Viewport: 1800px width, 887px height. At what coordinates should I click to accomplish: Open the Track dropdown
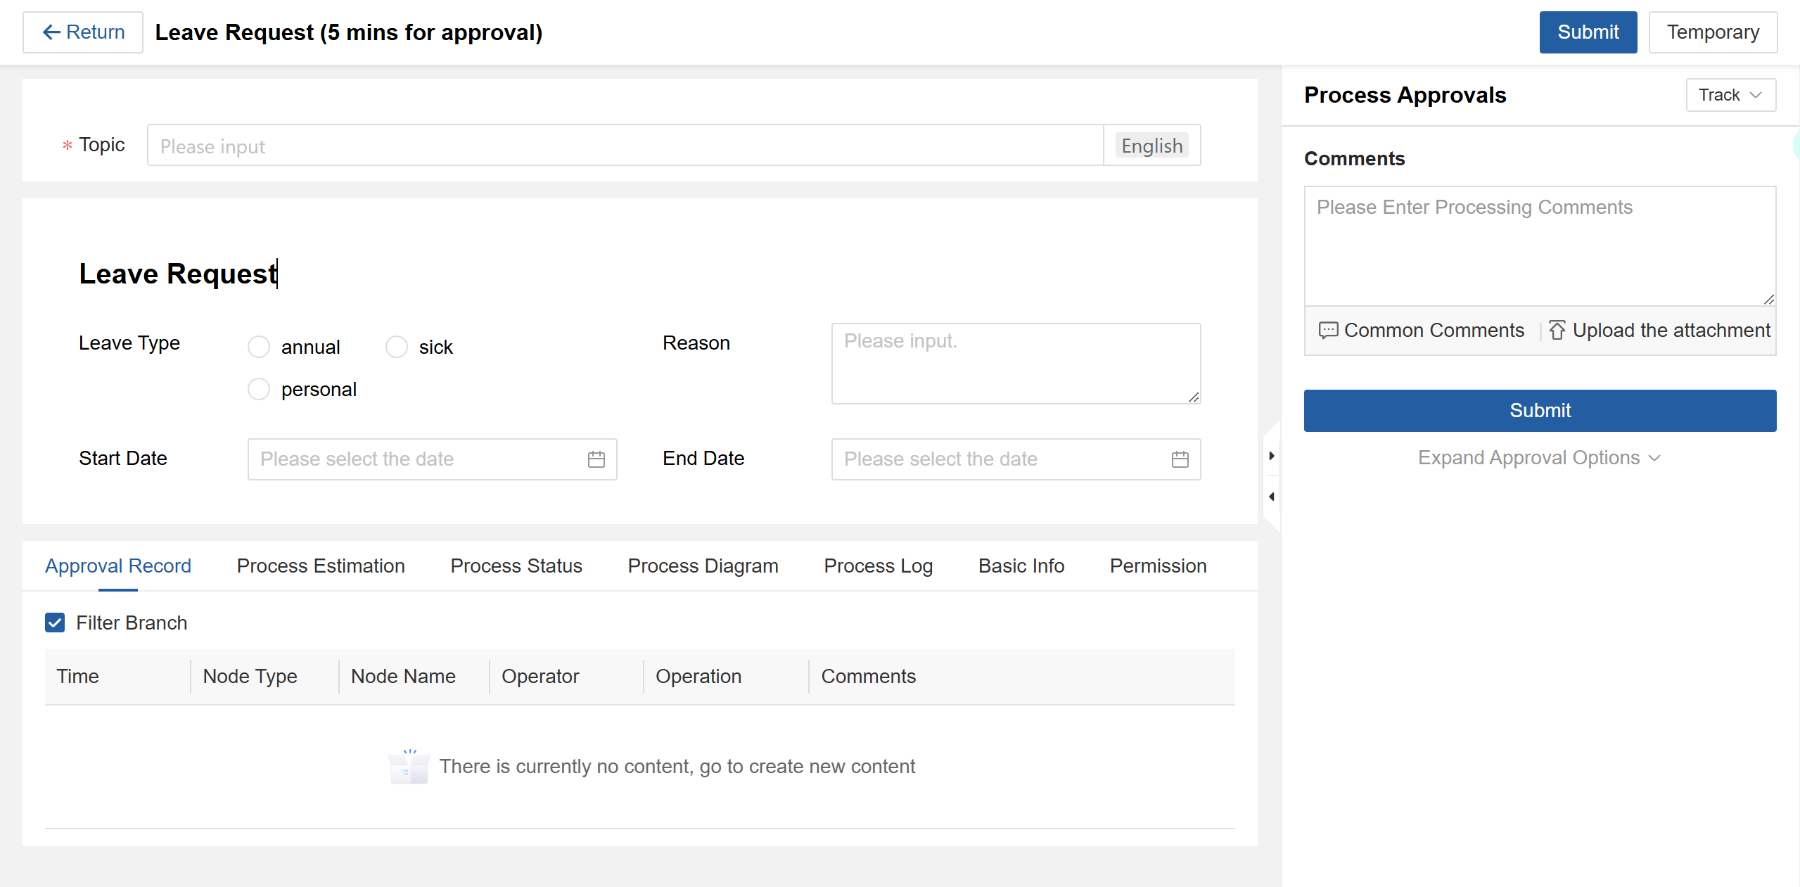pos(1730,95)
